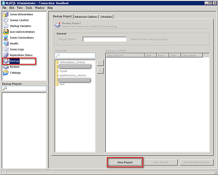
Task: Open the File menu
Action: coord(4,8)
